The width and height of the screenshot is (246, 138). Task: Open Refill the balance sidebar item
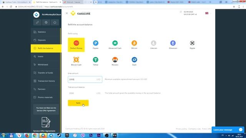click(x=46, y=48)
